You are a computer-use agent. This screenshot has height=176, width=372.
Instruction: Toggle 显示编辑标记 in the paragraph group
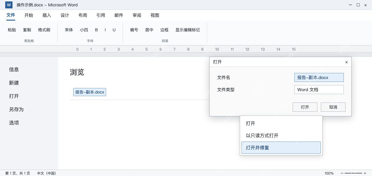[188, 30]
